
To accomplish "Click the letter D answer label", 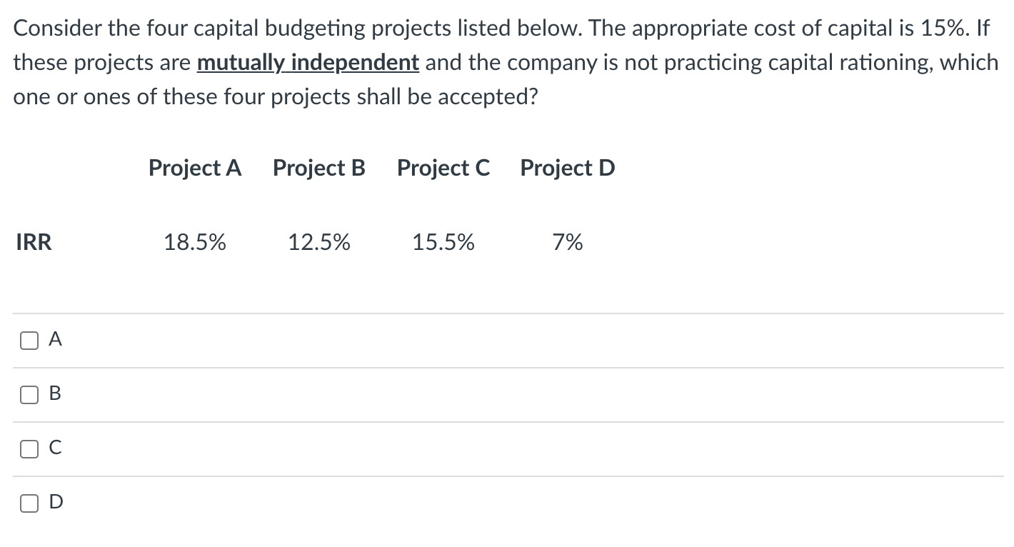I will [x=56, y=503].
